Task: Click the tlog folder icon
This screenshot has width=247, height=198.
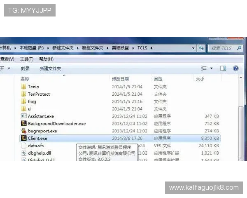Action: click(23, 101)
